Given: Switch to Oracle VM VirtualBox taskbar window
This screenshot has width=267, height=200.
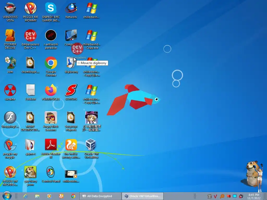Looking at the screenshot, I should tap(143, 196).
